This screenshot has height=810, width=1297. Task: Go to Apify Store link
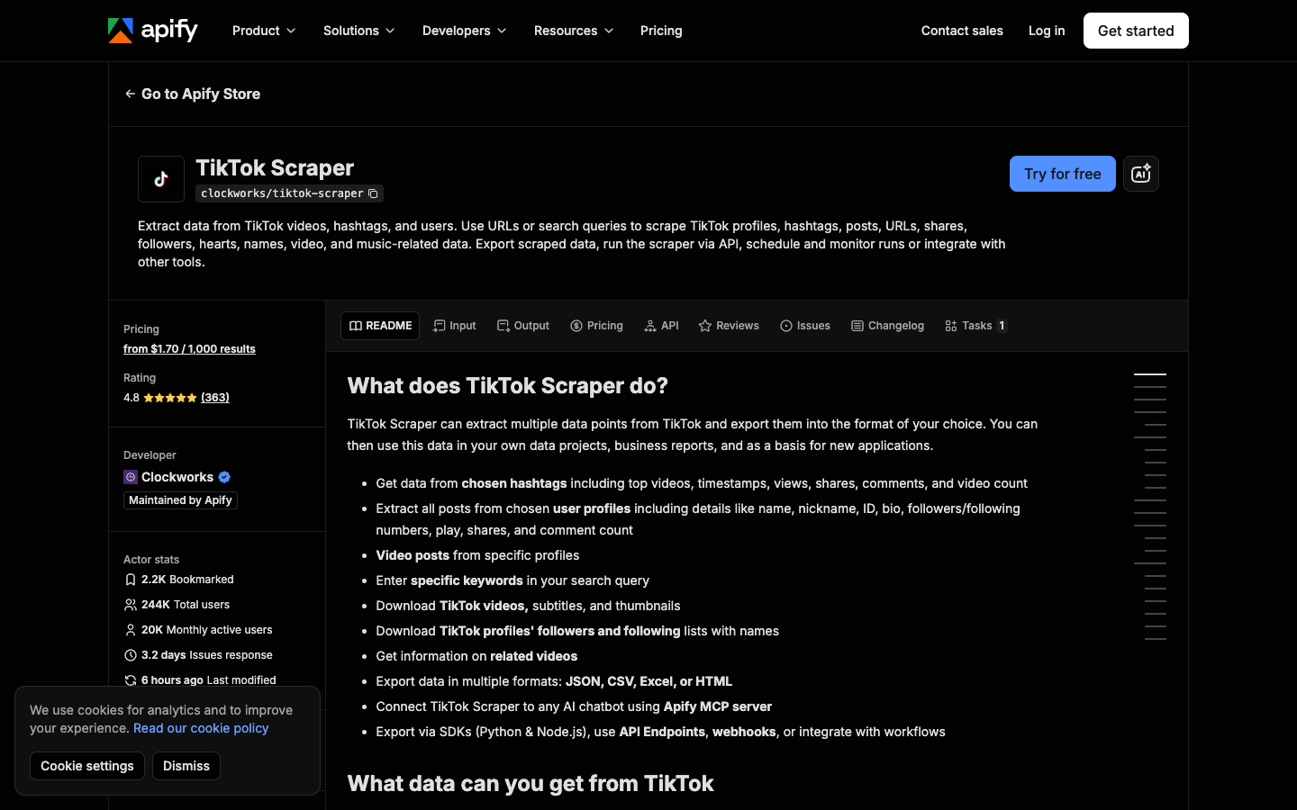click(192, 94)
